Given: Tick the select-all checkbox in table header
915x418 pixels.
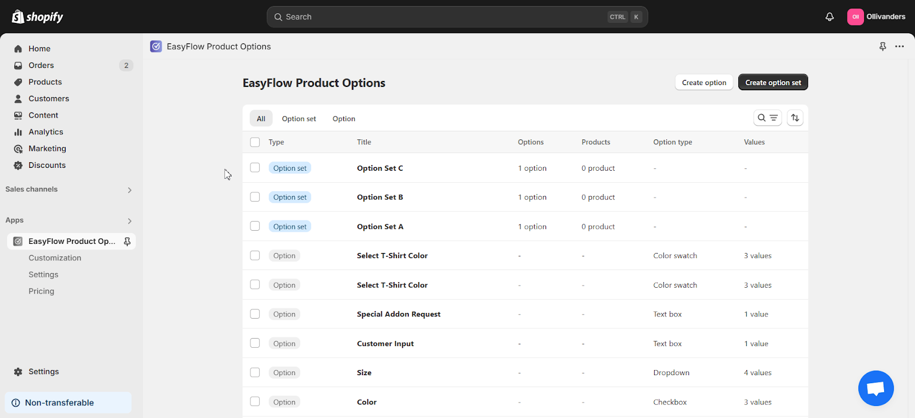Looking at the screenshot, I should pos(255,142).
